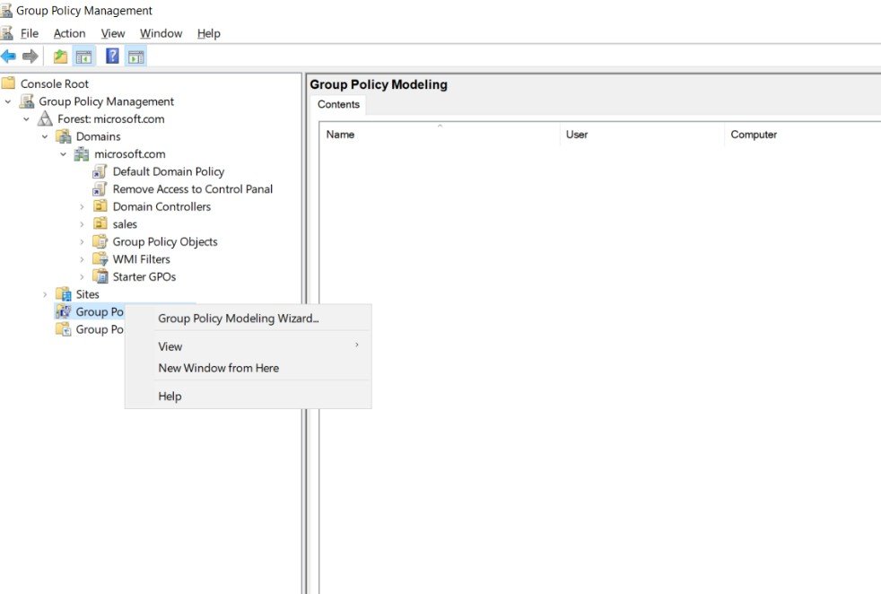Expand the Group Policy Objects node
Viewport: 881px width, 594px height.
coord(82,241)
